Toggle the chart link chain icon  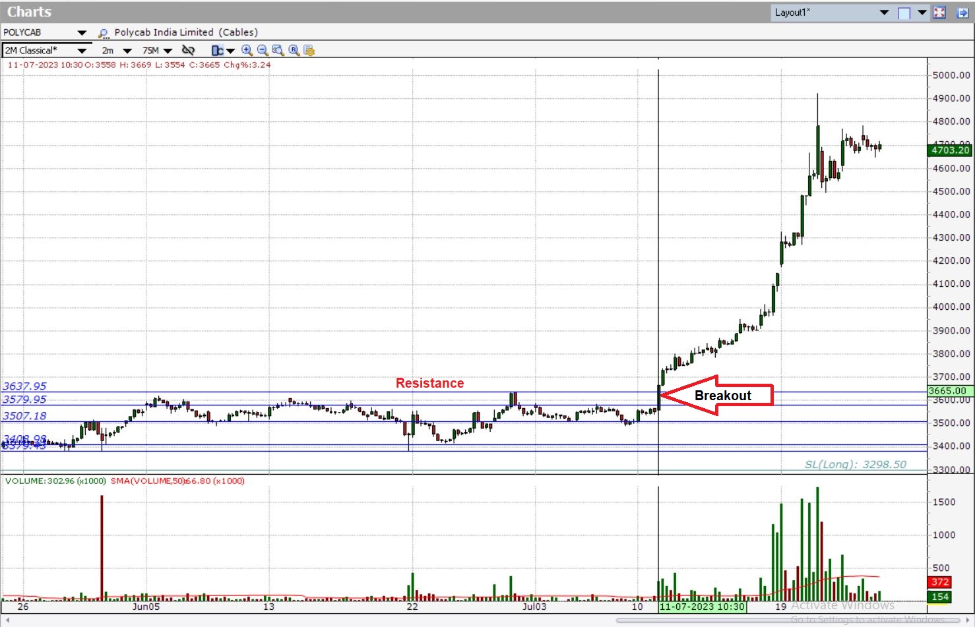click(x=188, y=50)
